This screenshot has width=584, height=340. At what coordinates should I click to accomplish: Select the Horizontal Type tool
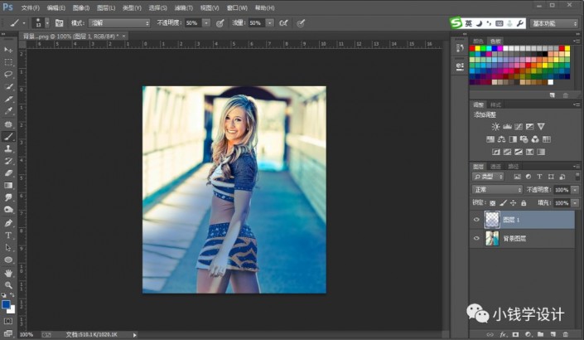pos(8,236)
